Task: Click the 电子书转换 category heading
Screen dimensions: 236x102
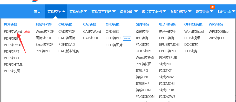Action: click(167, 24)
